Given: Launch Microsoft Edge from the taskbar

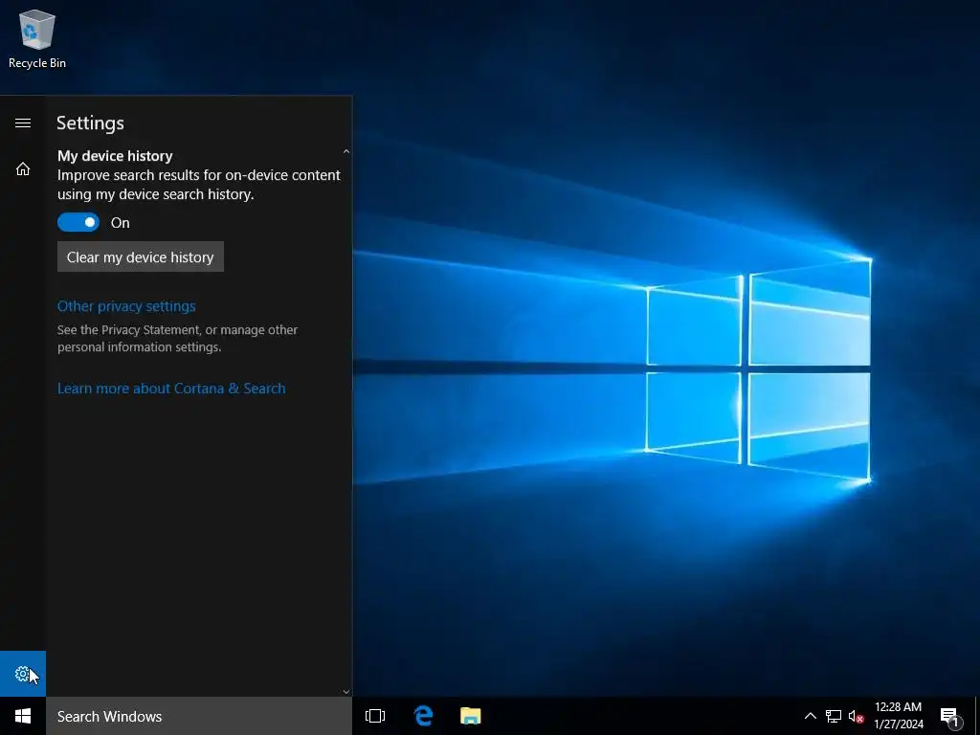Looking at the screenshot, I should (x=423, y=716).
